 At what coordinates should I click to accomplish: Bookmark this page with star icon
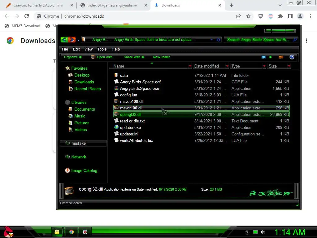[x=248, y=16]
